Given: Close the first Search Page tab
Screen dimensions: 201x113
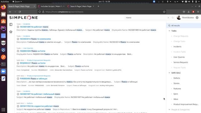Looking at the screenshot, I should click(34, 6).
